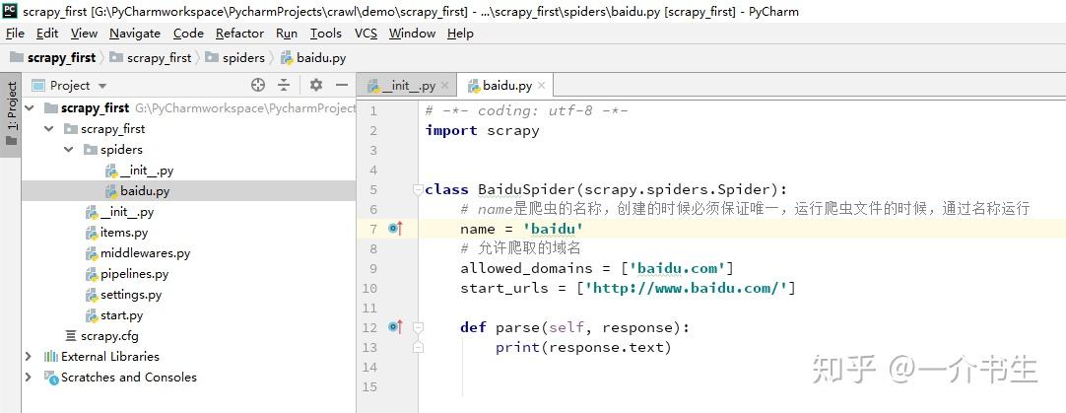
Task: Click the settings.py Python file icon
Action: coord(92,295)
